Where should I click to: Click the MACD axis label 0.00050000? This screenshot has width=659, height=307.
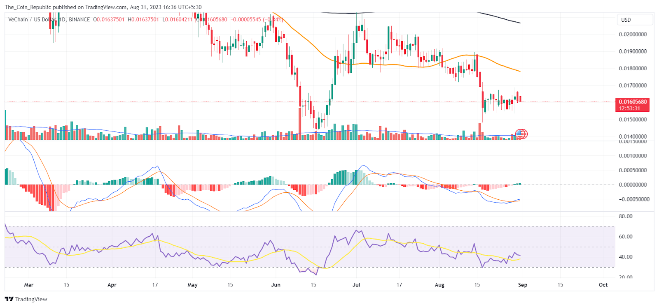pos(633,170)
